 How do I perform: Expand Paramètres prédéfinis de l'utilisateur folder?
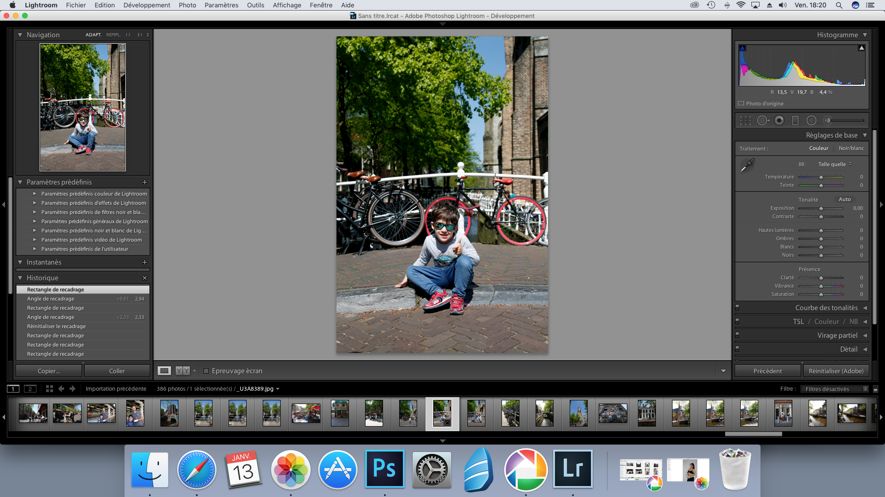tap(35, 249)
